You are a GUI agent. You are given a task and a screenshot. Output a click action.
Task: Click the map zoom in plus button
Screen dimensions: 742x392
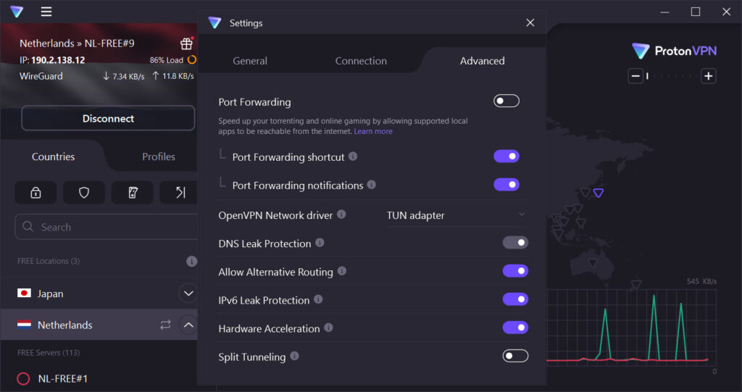point(708,76)
